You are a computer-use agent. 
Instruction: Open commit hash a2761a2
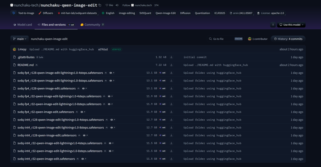(x=103, y=49)
